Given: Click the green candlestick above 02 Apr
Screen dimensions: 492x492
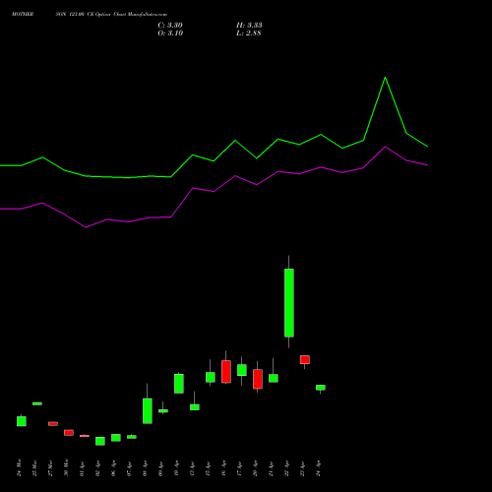Looking at the screenshot, I should [100, 441].
